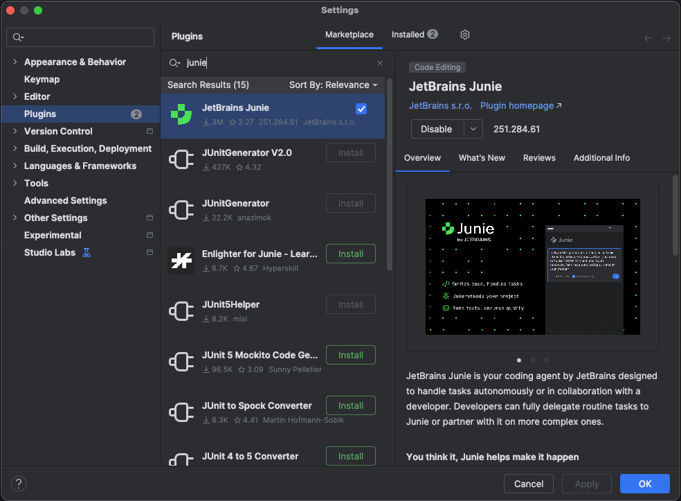The height and width of the screenshot is (501, 681).
Task: Expand the Other Settings node
Action: (x=15, y=218)
